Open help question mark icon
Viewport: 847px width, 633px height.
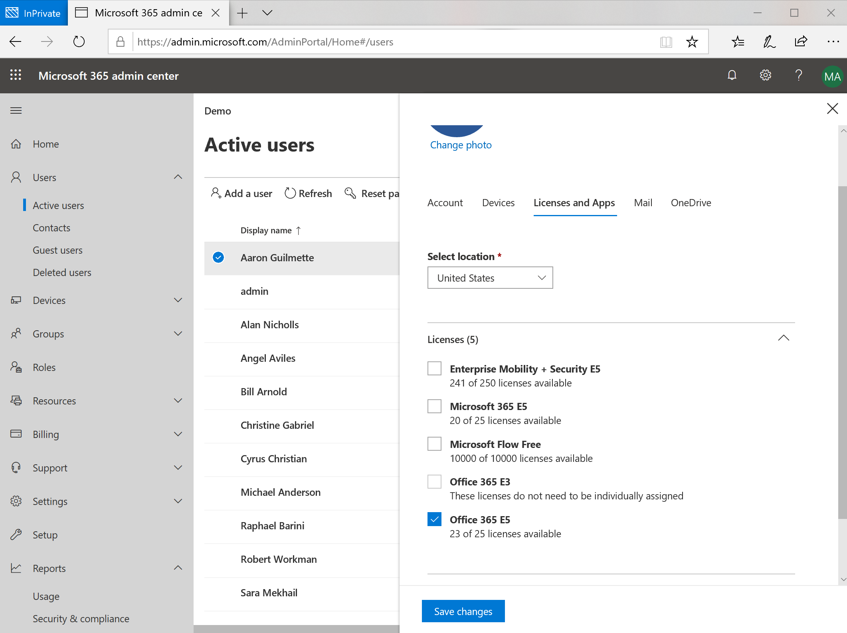[799, 75]
